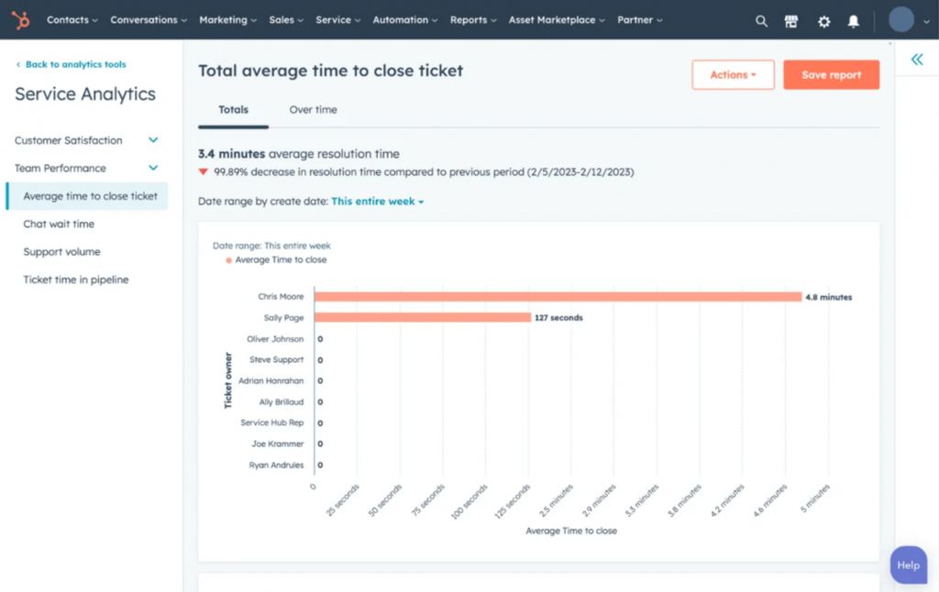
Task: Collapse the panel with the double-chevron icon
Action: (916, 59)
